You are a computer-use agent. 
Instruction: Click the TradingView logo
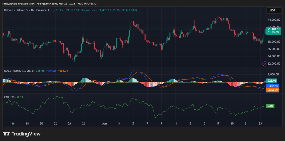21,134
